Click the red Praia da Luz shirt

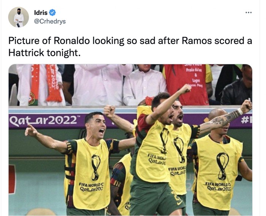[188, 84]
